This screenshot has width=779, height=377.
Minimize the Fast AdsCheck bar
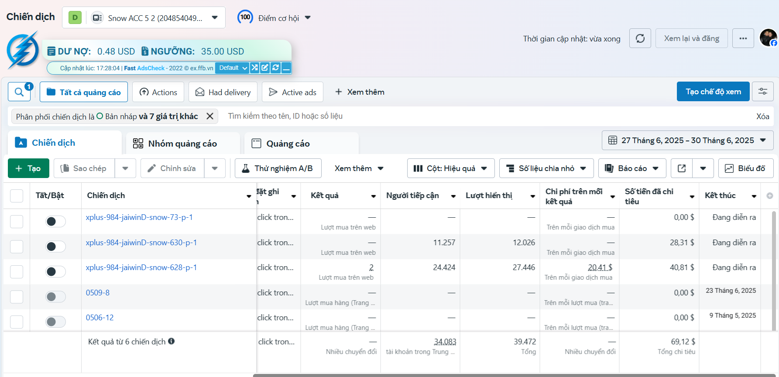(286, 68)
